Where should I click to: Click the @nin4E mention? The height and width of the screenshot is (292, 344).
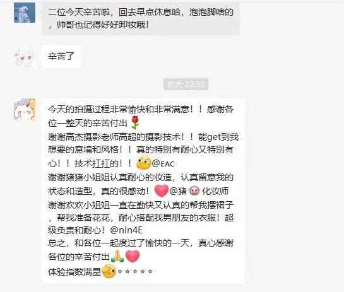tap(126, 230)
